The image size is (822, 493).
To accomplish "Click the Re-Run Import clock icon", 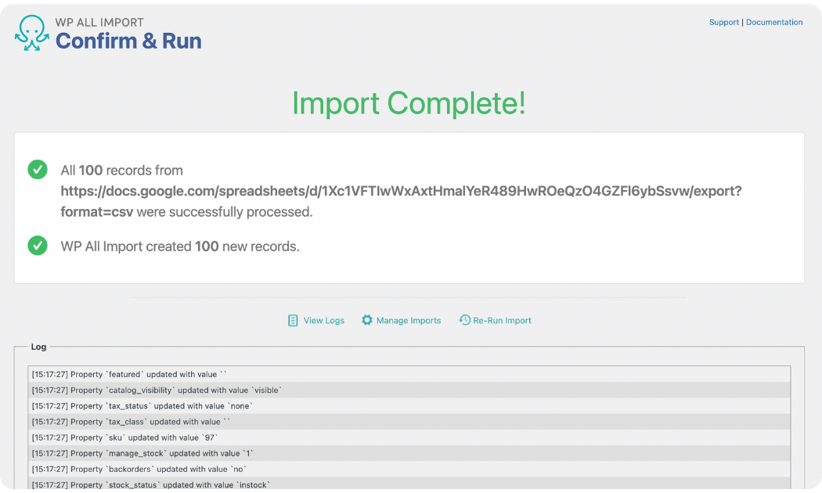I will point(464,320).
